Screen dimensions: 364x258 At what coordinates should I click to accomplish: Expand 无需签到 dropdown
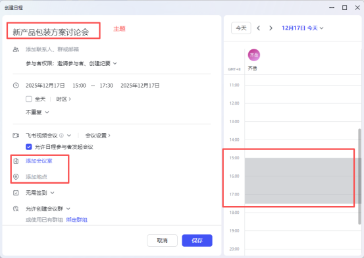[40, 193]
